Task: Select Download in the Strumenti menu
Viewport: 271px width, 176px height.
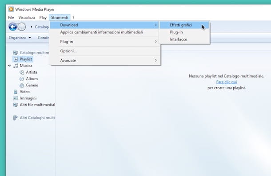Action: 104,25
